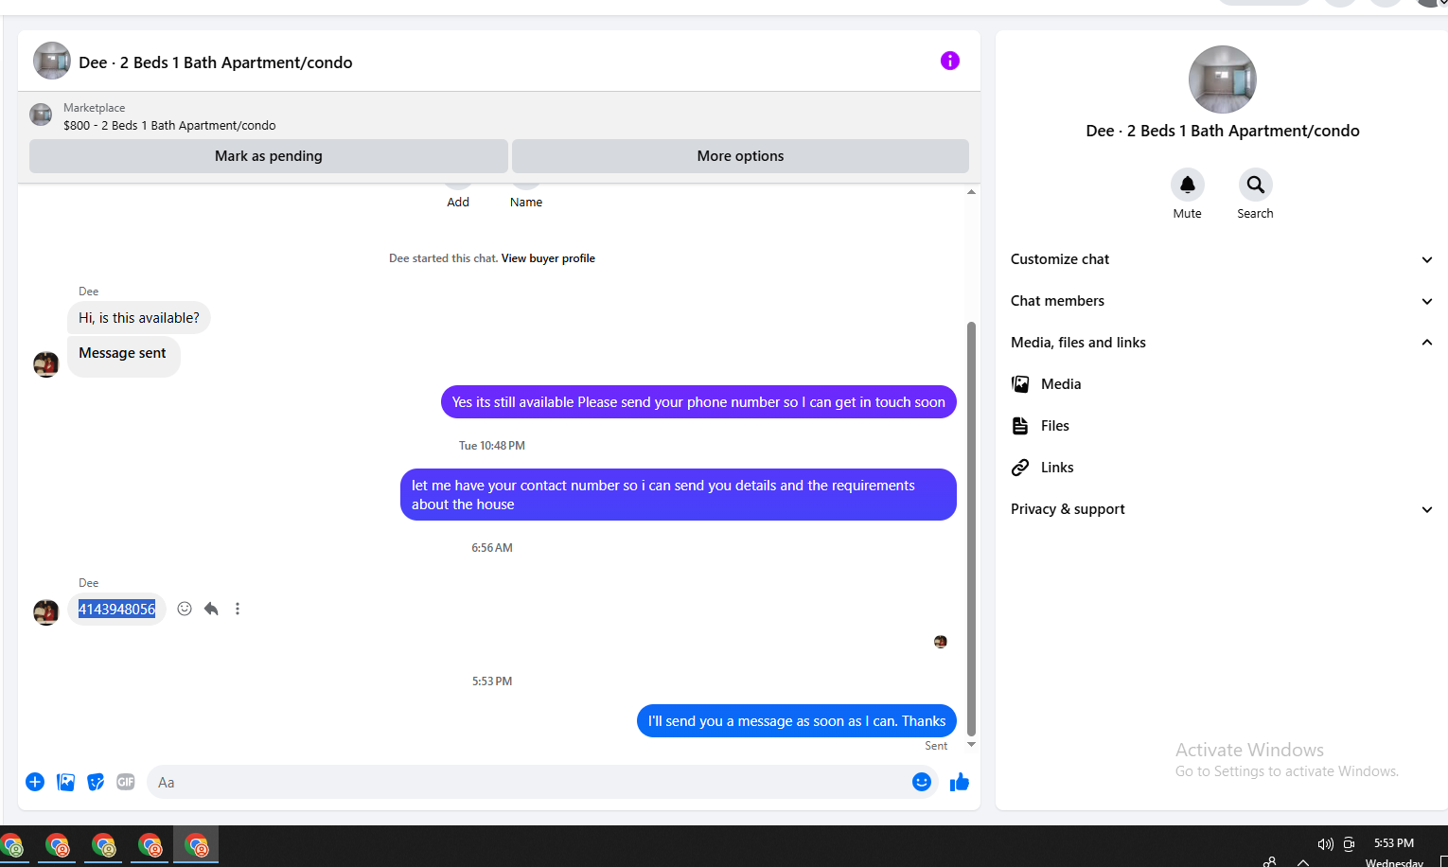
Task: Click Mark as pending button
Action: [269, 156]
